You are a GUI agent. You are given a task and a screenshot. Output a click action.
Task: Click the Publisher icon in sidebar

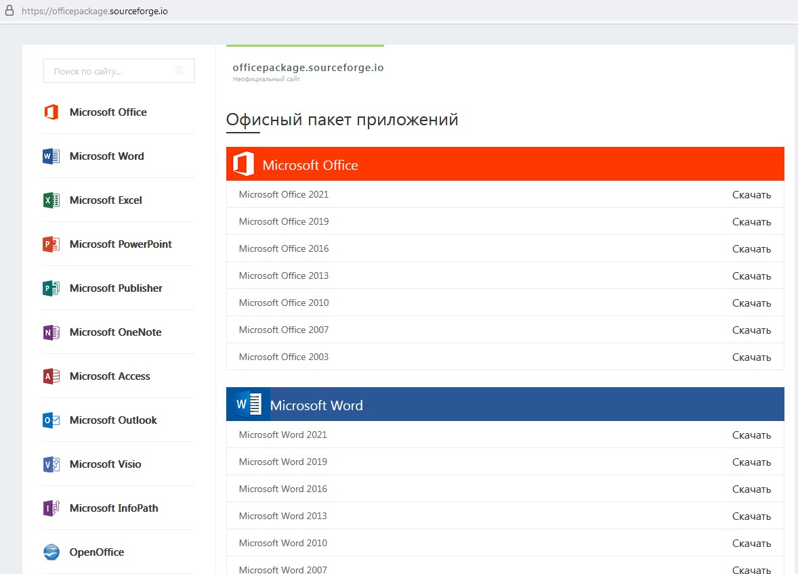click(x=51, y=288)
